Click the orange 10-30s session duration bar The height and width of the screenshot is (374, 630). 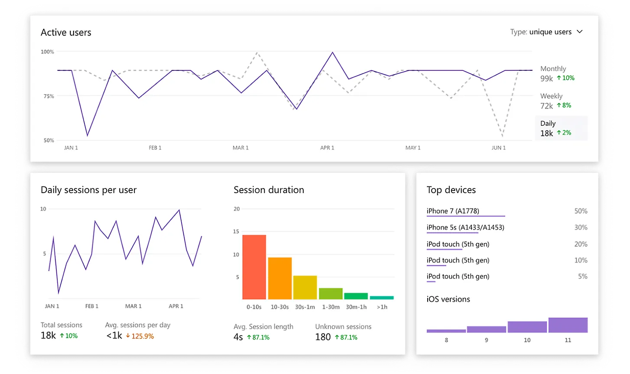pyautogui.click(x=279, y=278)
